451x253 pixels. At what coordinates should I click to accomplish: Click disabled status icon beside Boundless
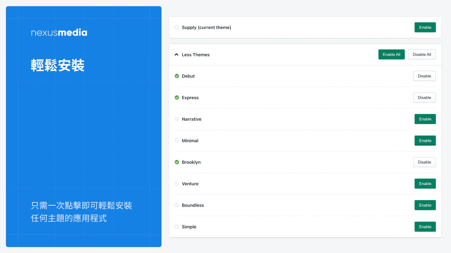(x=177, y=205)
